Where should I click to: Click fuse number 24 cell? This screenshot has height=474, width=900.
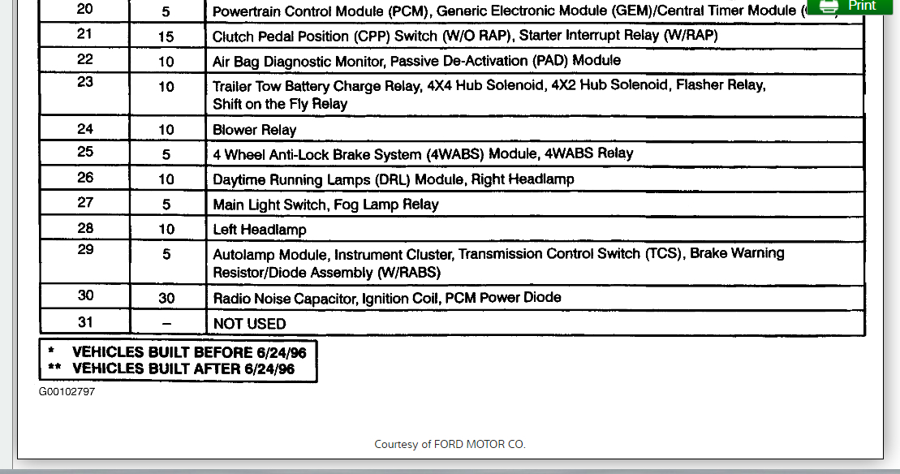point(85,129)
